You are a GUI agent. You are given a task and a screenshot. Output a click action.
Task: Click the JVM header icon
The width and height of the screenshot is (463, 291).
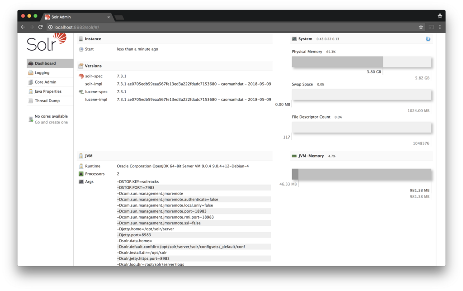(81, 156)
